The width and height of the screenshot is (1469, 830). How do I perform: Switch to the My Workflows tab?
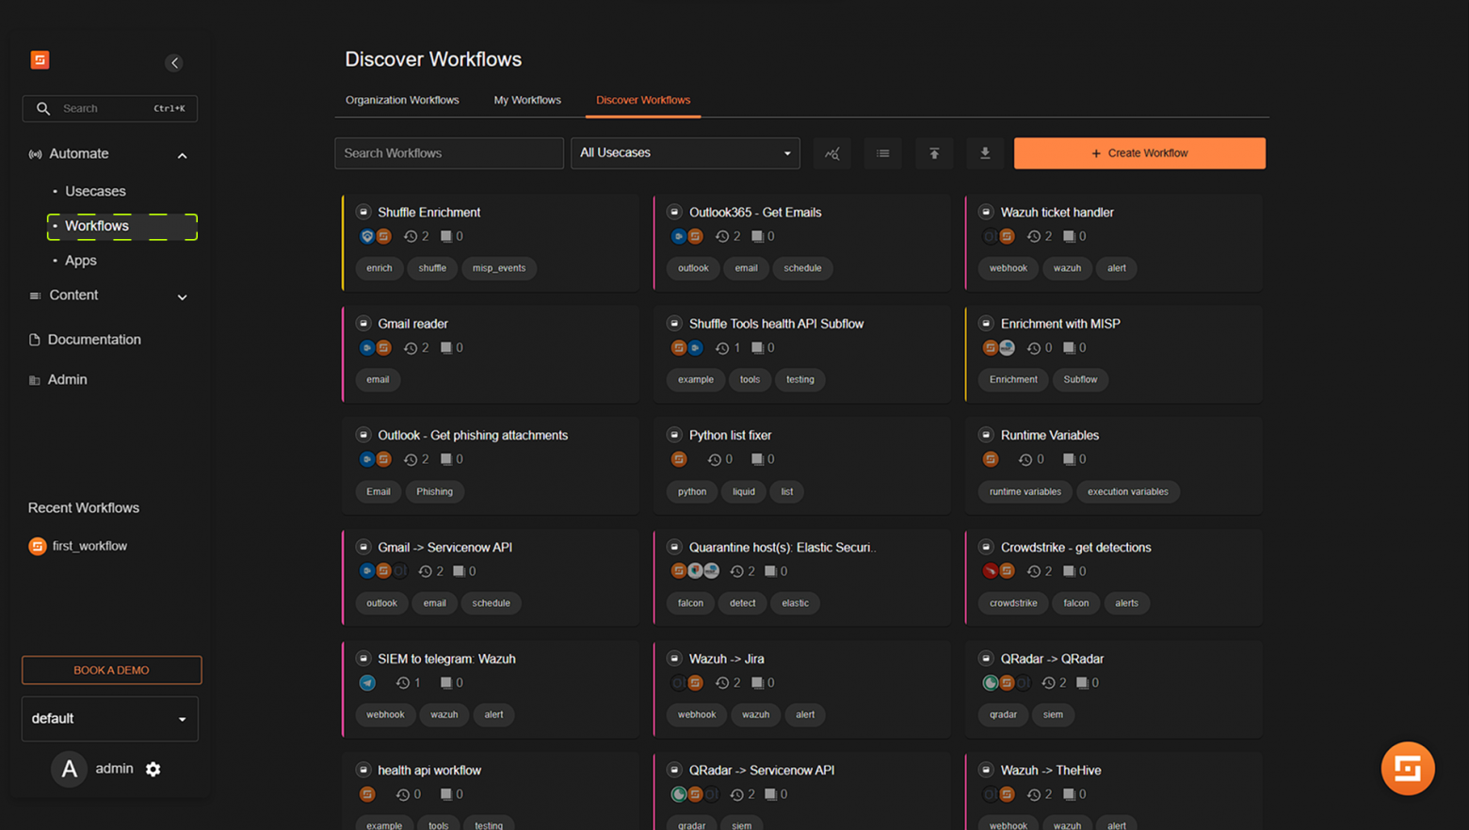pyautogui.click(x=526, y=100)
